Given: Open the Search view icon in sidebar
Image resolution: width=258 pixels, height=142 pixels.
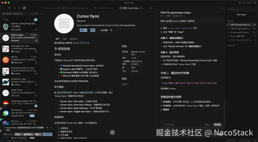Looking at the screenshot, I should pos(14,8).
